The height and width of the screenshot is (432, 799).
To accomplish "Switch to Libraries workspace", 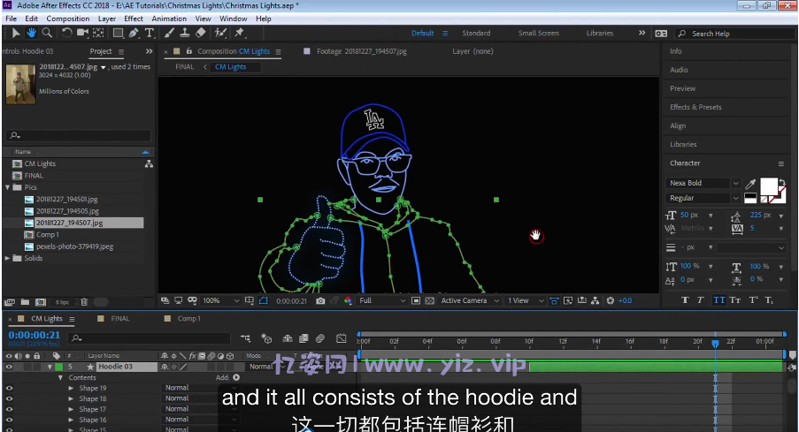I will coord(599,33).
